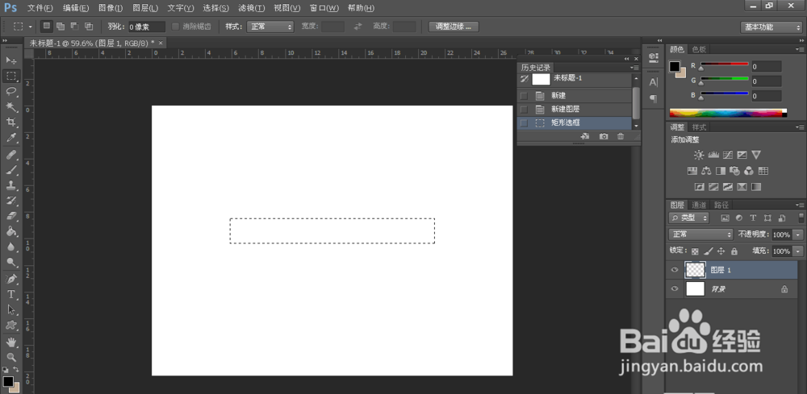807x394 pixels.
Task: Switch to the 路径 Paths tab
Action: tap(721, 205)
